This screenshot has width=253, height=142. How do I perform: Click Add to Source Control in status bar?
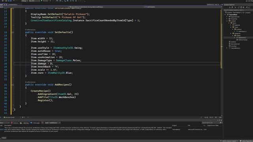point(229,141)
